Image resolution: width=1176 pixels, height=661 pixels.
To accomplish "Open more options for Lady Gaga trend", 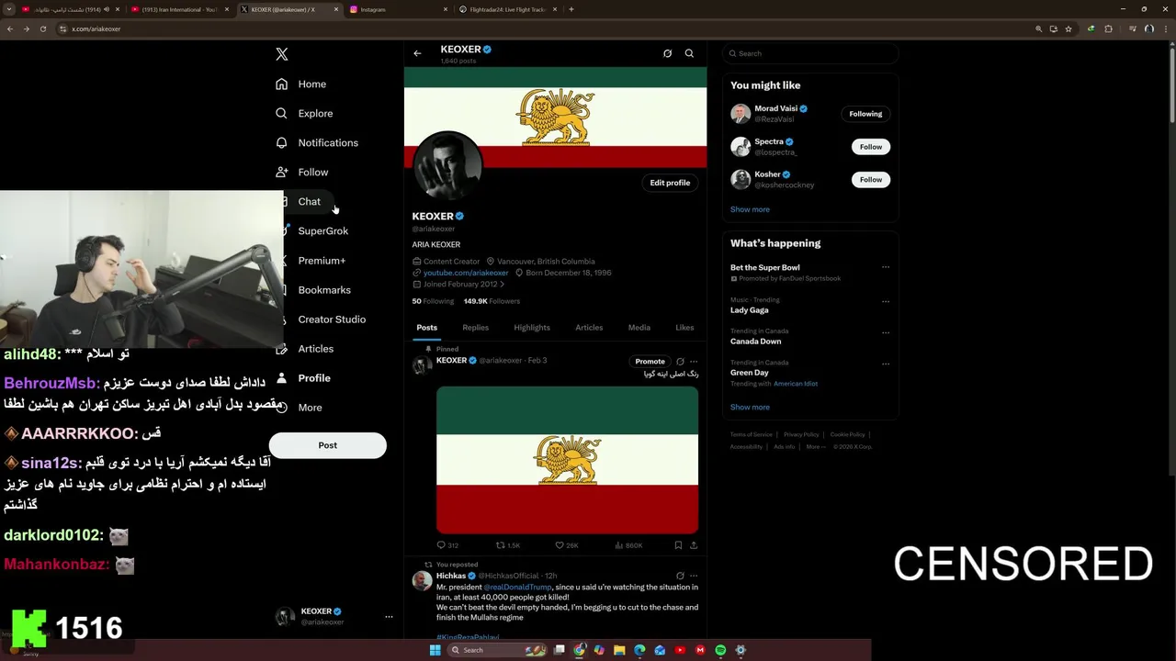I will [886, 301].
